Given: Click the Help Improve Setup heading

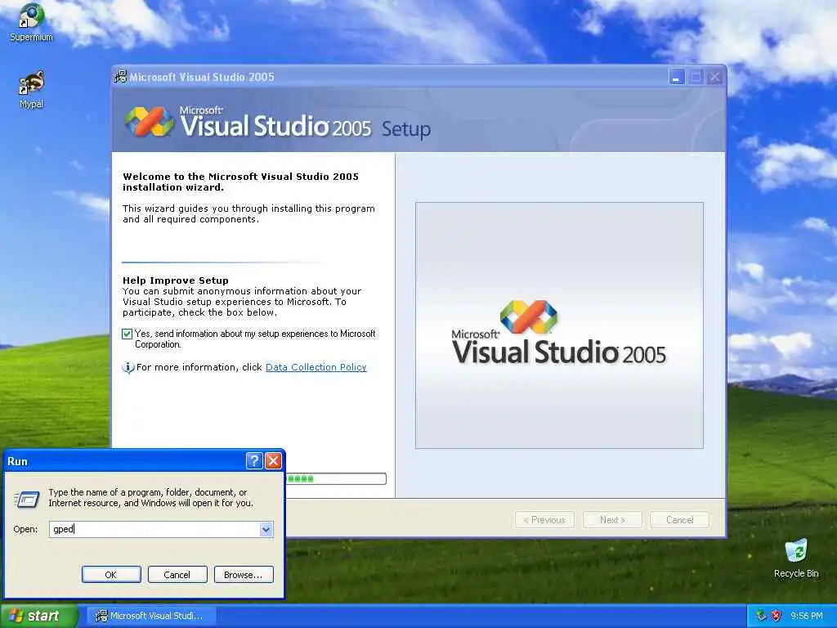Looking at the screenshot, I should pyautogui.click(x=176, y=280).
